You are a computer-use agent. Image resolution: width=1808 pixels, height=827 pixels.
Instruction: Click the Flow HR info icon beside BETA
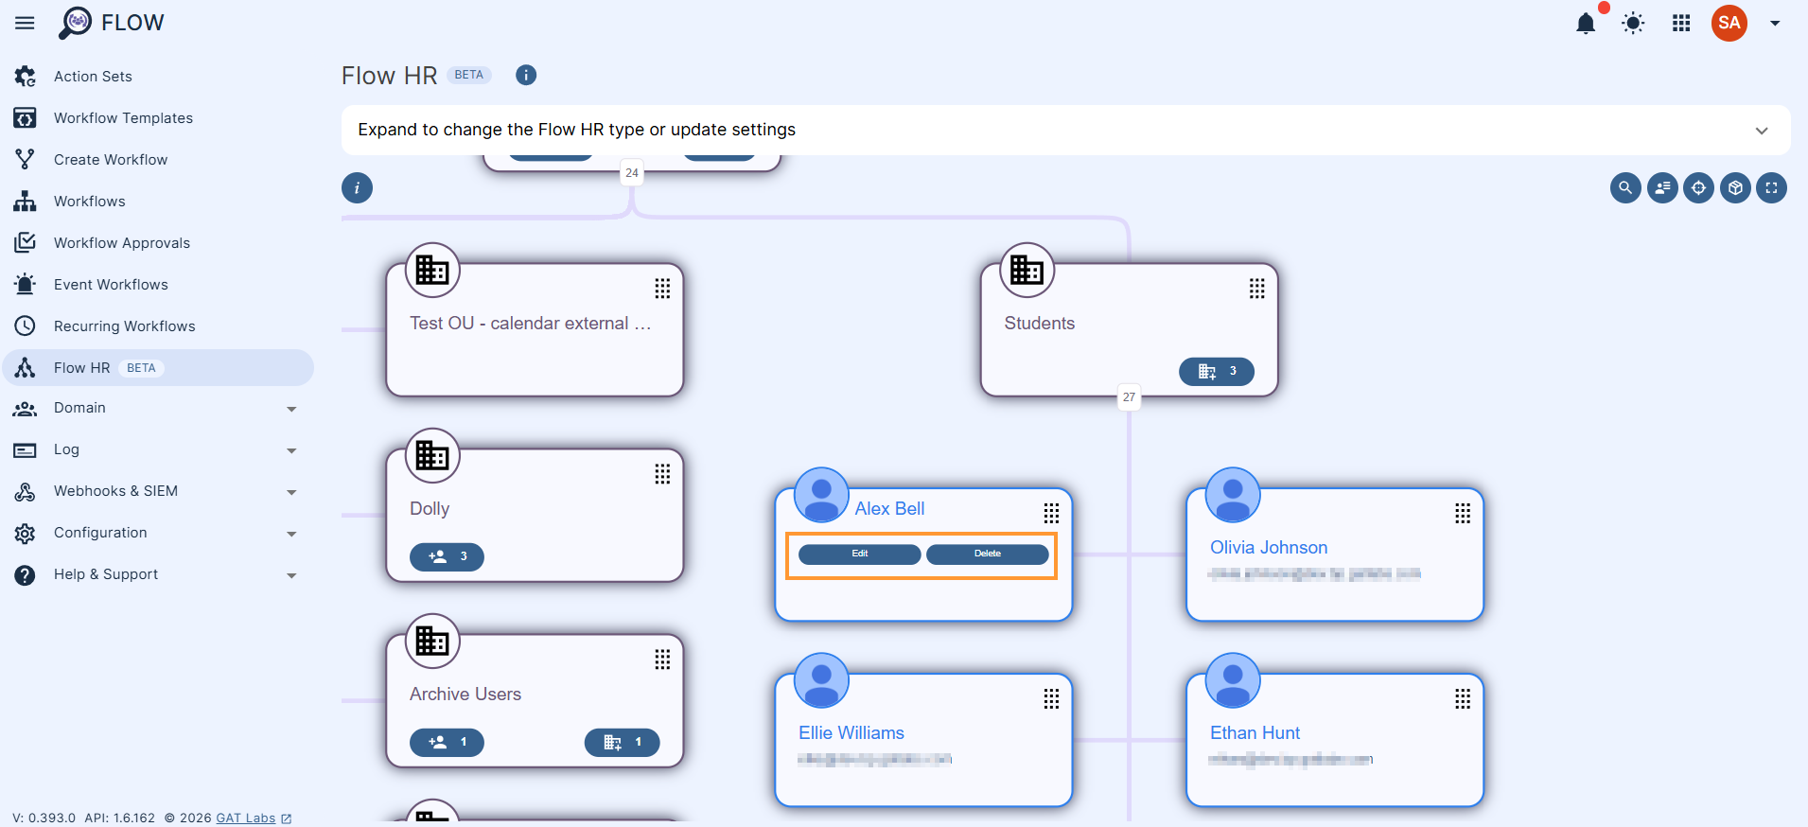[526, 75]
